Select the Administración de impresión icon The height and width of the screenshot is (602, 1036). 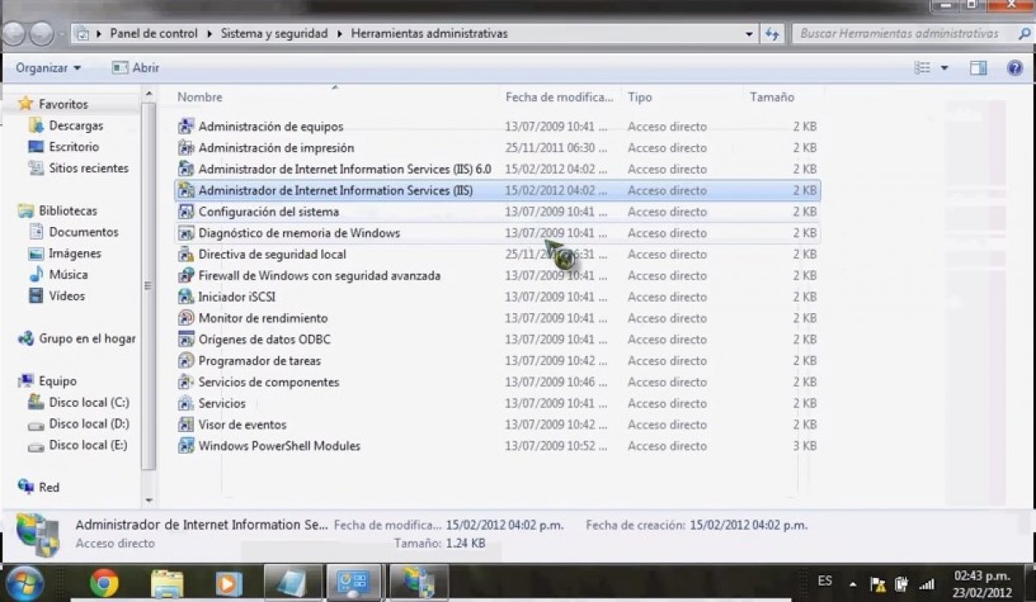coord(186,147)
